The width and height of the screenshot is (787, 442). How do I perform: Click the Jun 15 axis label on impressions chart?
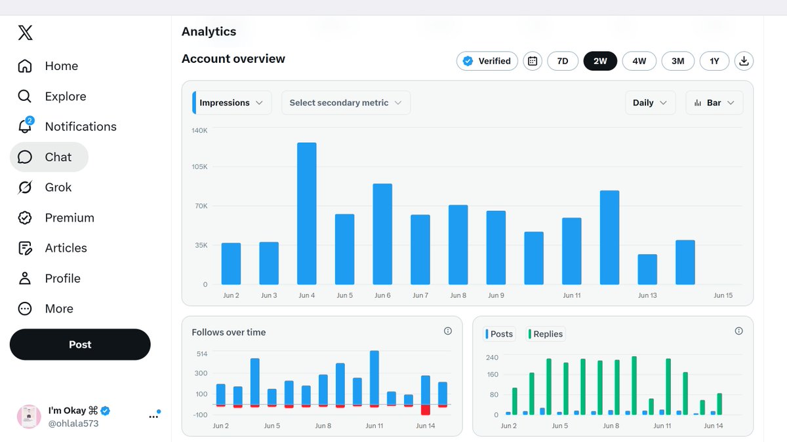723,295
